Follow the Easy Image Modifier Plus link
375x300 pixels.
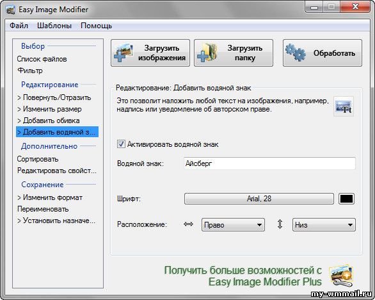point(243,276)
